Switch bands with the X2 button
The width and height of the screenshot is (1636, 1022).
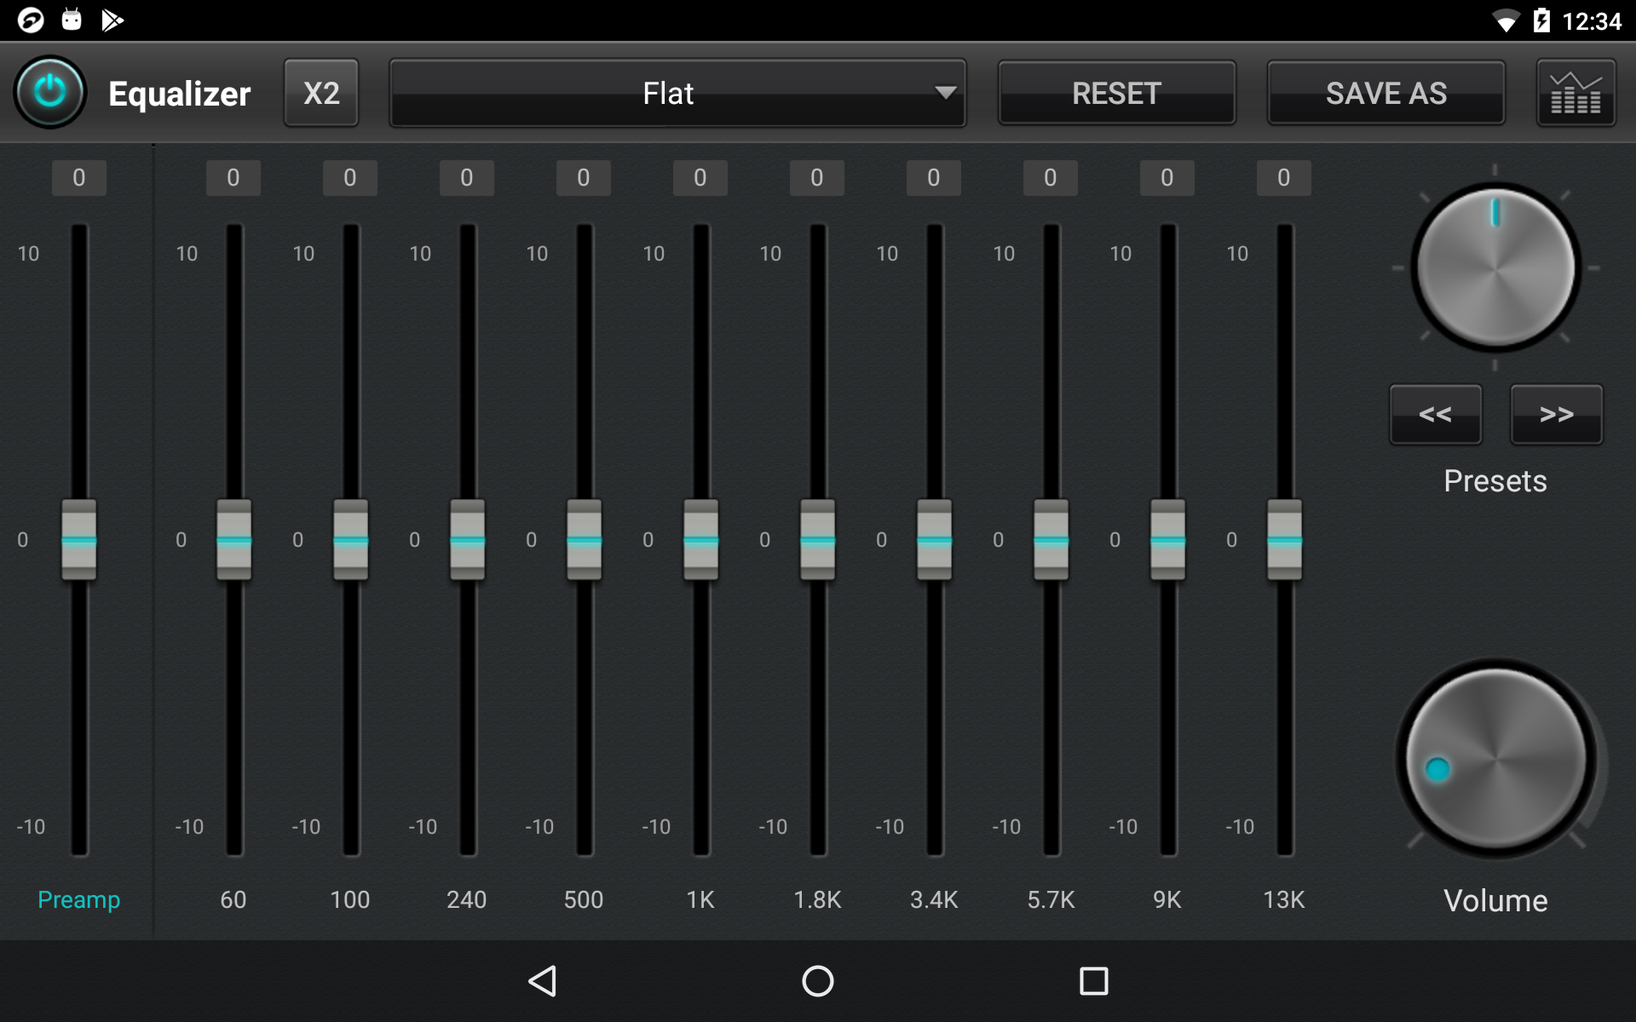coord(321,93)
